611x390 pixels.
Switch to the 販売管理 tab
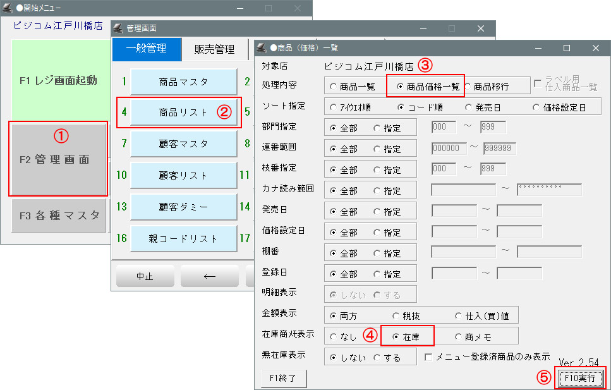coord(214,49)
